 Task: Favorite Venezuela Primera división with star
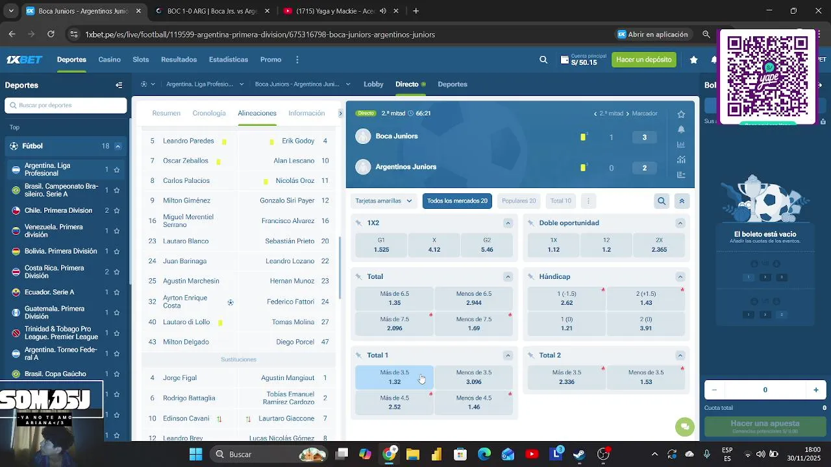click(x=117, y=231)
